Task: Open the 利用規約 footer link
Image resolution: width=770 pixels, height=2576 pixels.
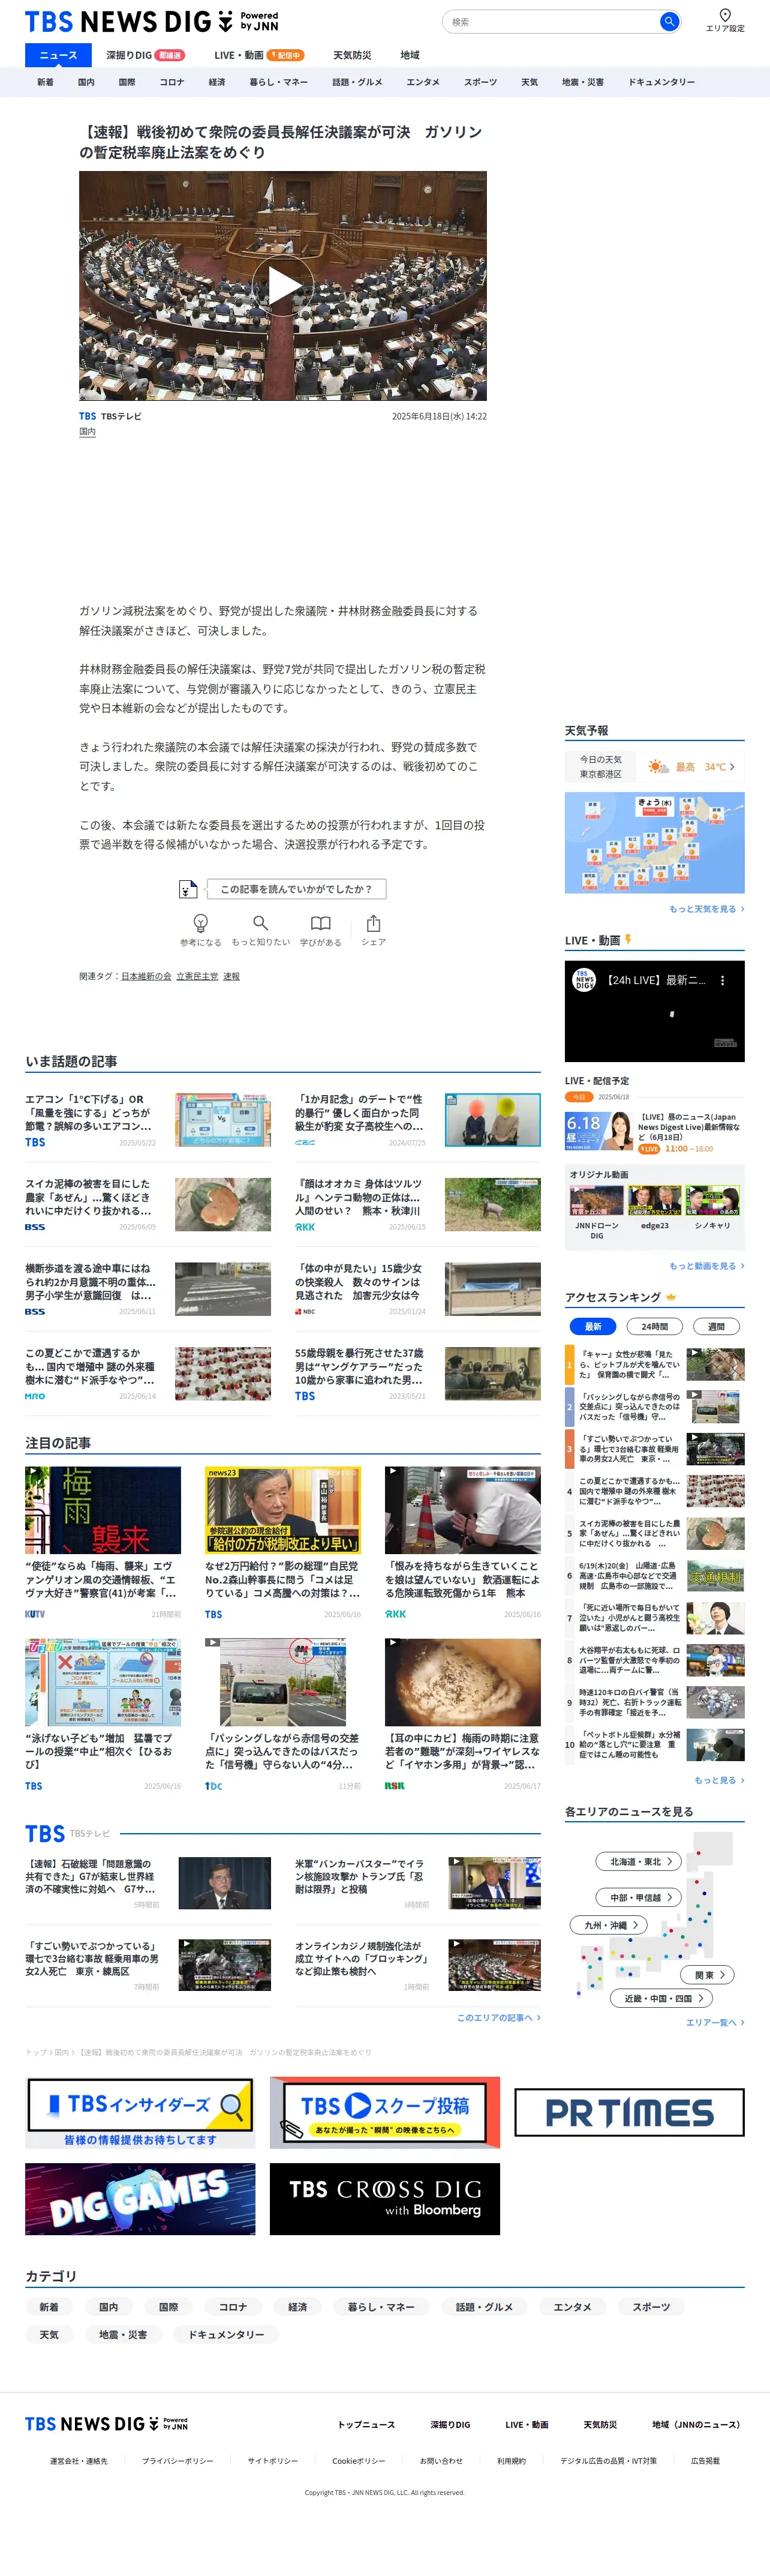Action: (511, 2461)
